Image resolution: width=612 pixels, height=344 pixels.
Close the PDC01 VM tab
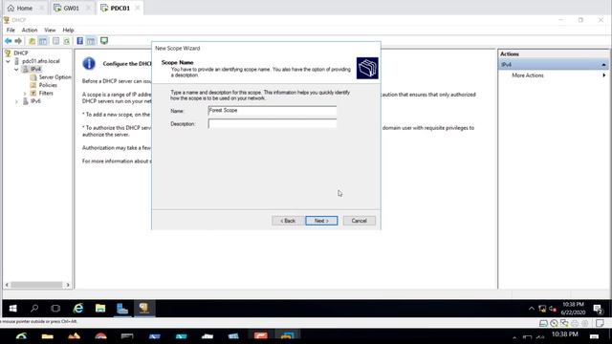click(x=138, y=8)
